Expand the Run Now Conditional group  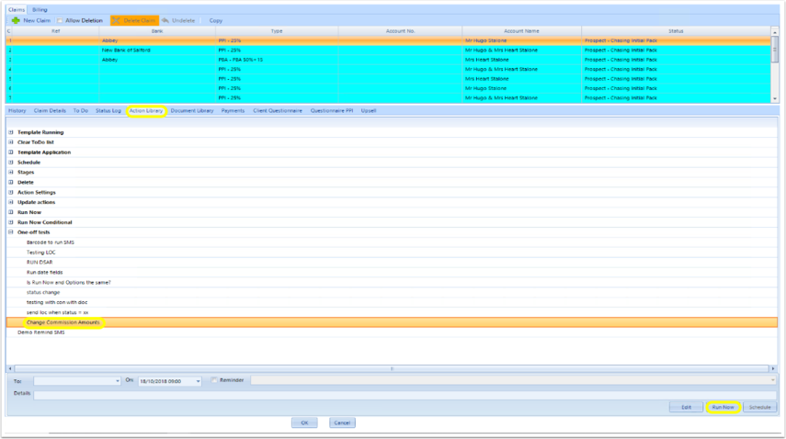(10, 222)
